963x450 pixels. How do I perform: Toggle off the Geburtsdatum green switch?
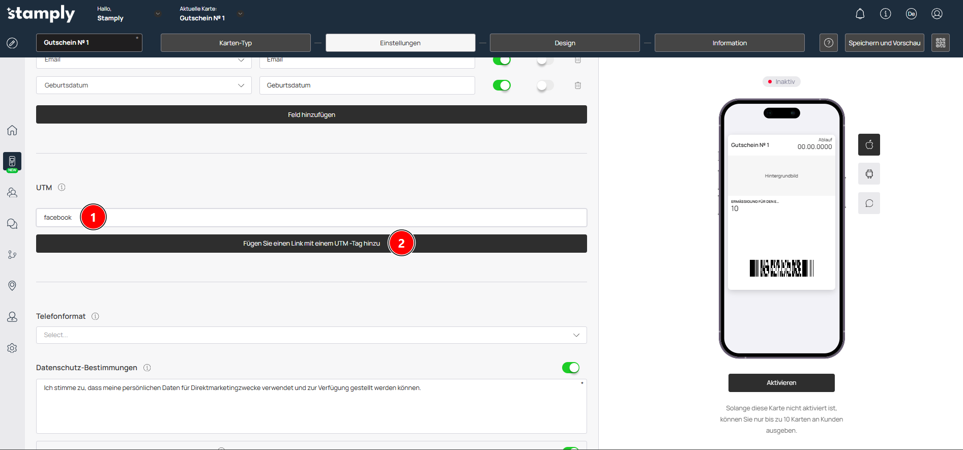502,85
